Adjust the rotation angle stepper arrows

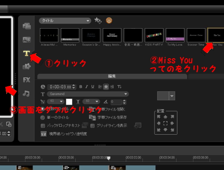tap(125, 102)
